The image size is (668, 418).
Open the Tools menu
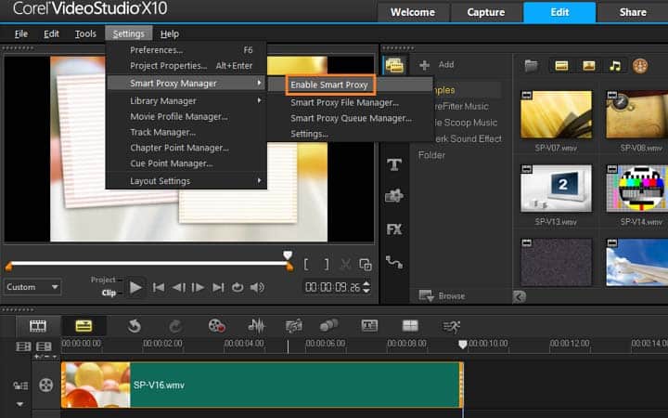point(85,34)
